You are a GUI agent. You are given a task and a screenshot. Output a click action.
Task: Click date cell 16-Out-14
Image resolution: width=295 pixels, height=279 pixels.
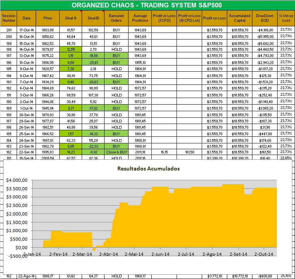tap(26, 36)
